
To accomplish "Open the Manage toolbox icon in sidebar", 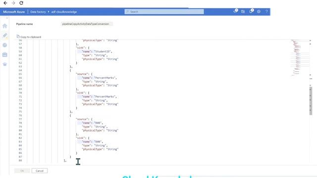I will (5, 54).
